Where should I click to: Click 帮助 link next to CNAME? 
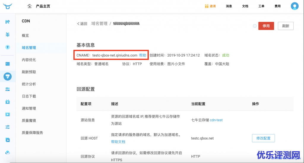point(143,55)
